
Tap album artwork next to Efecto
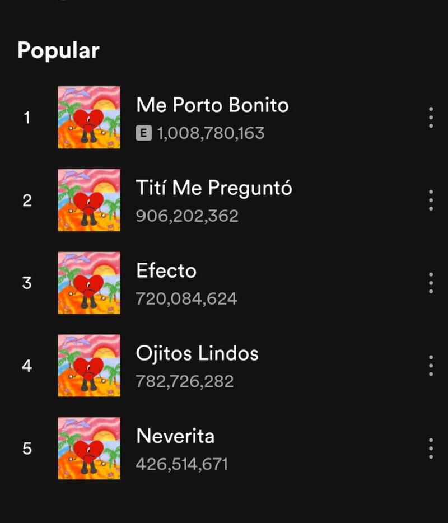(x=89, y=283)
